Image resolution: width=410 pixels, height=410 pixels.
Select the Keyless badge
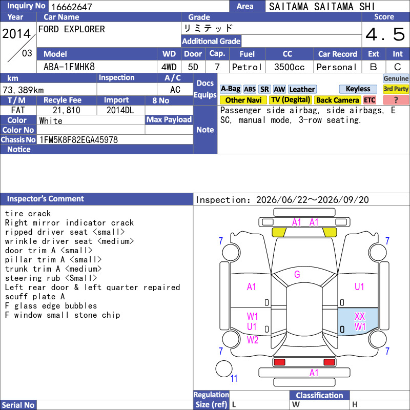click(358, 89)
